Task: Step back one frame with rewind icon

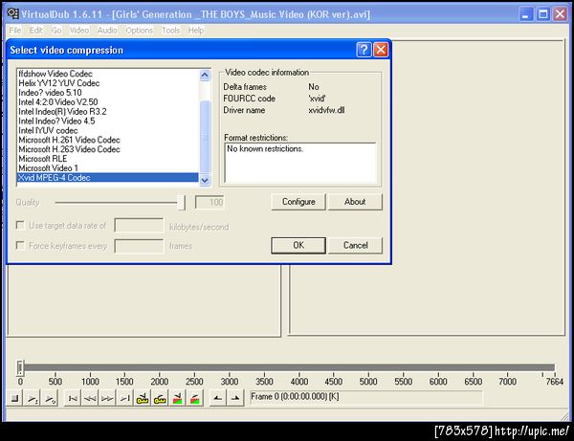Action: coord(90,398)
